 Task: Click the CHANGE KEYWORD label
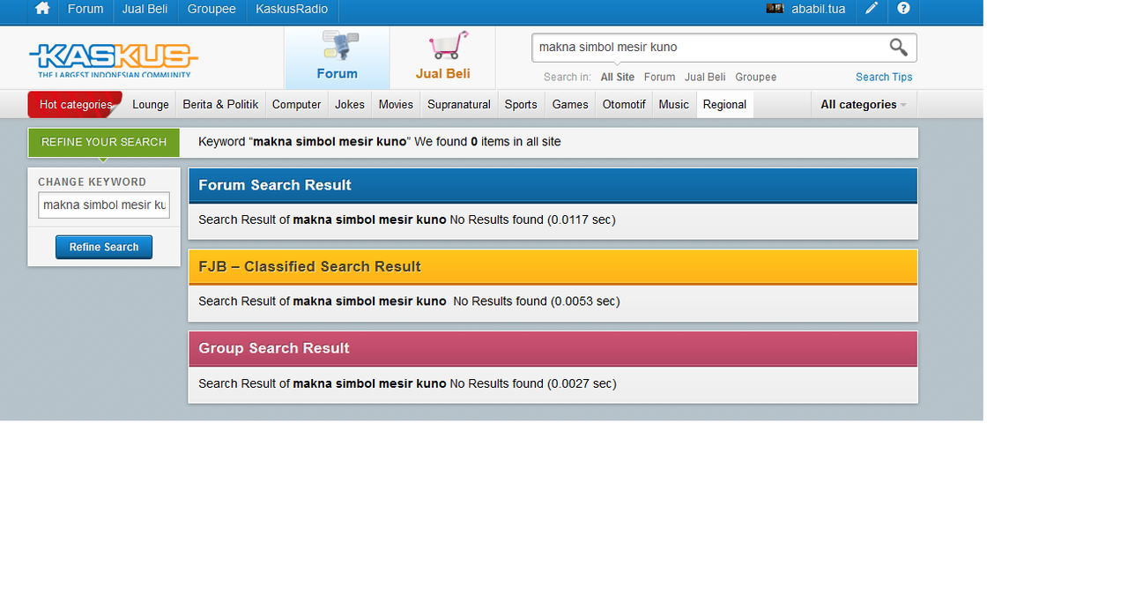tap(93, 182)
